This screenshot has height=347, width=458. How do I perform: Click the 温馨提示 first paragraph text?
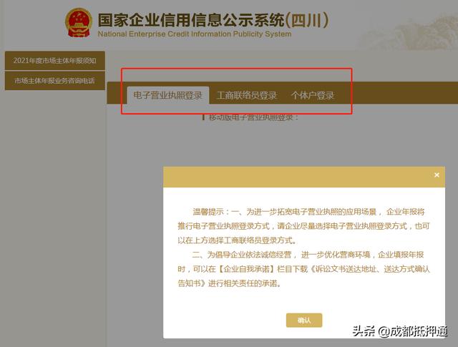coord(303,226)
